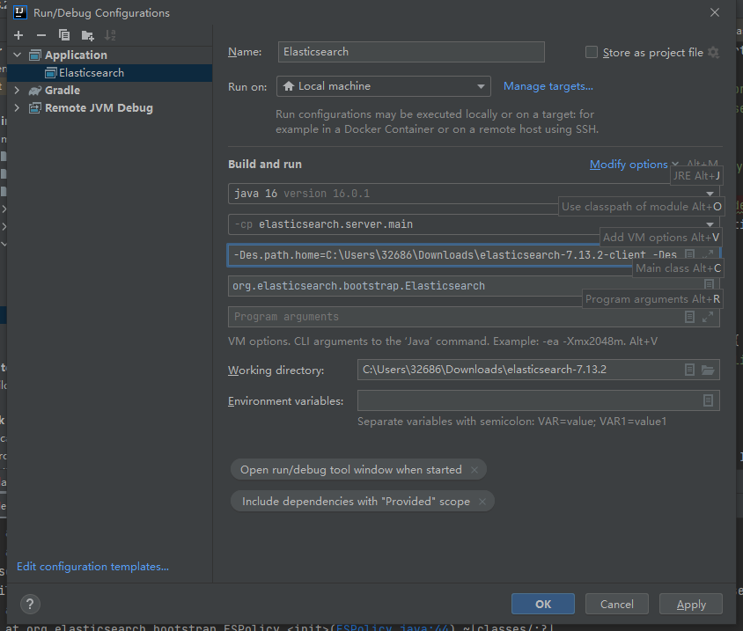Remove the 'Open run/debug tool window' option tag
Screen dimensions: 743x631
coord(474,470)
